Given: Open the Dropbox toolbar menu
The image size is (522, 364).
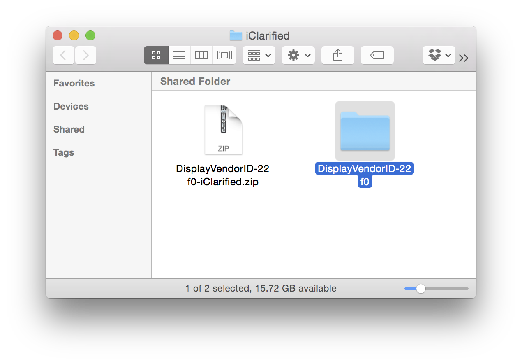Looking at the screenshot, I should [x=439, y=55].
